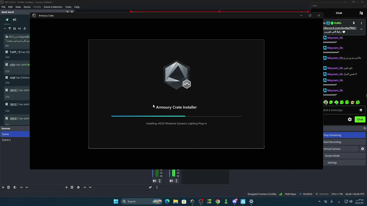Open Microsoft Edge from the taskbar

point(167,201)
